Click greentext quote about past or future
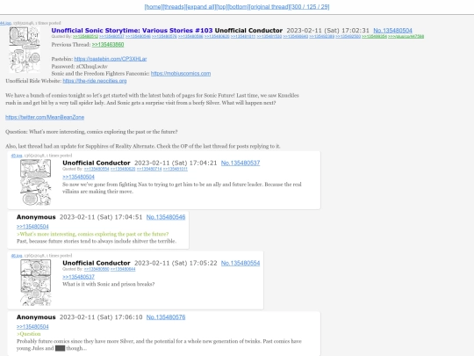Image resolution: width=474 pixels, height=356 pixels. 93,234
